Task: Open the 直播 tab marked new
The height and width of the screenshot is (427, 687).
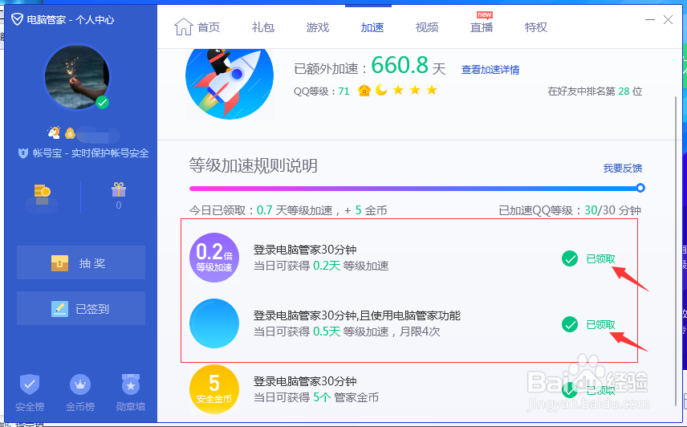Action: 482,27
